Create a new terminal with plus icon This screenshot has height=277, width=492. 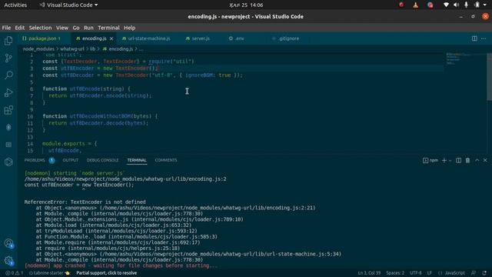click(444, 161)
